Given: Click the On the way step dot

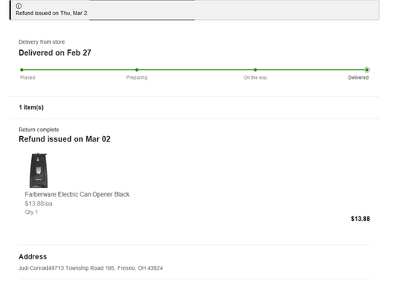Looking at the screenshot, I should click(x=256, y=70).
